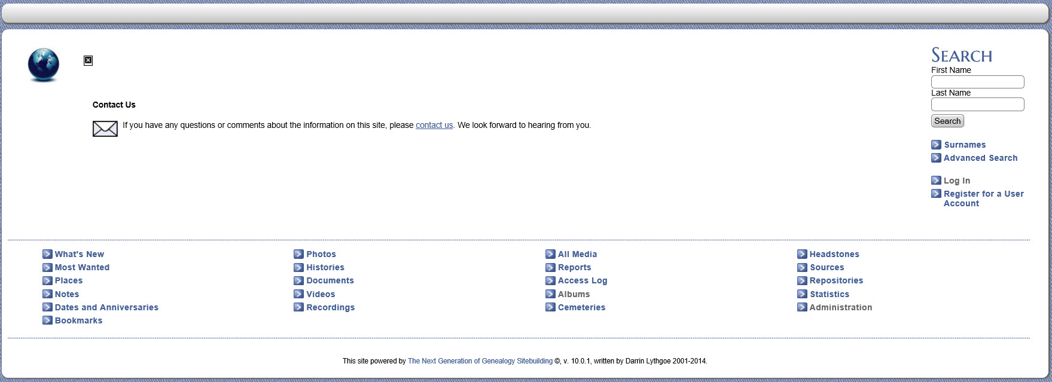1052x382 pixels.
Task: Visit the Statistics page
Action: coord(829,294)
